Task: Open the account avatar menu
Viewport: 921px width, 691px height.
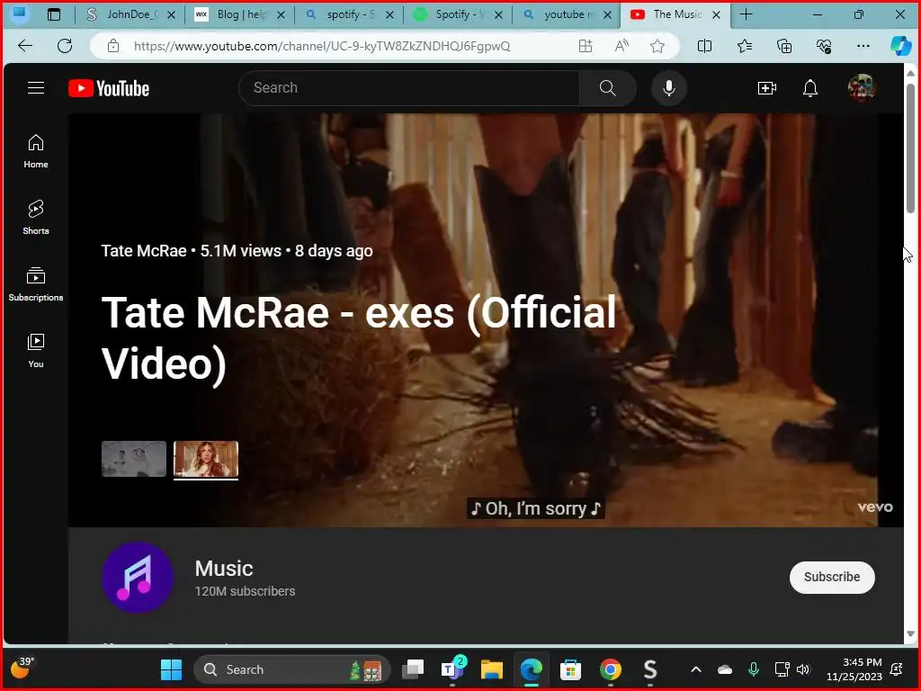Action: click(x=862, y=88)
